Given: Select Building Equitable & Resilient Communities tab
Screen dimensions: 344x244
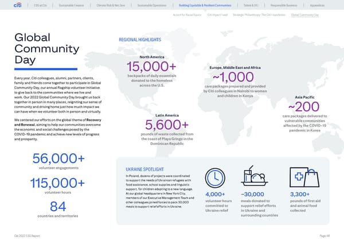Looking at the screenshot, I should pos(205,5).
